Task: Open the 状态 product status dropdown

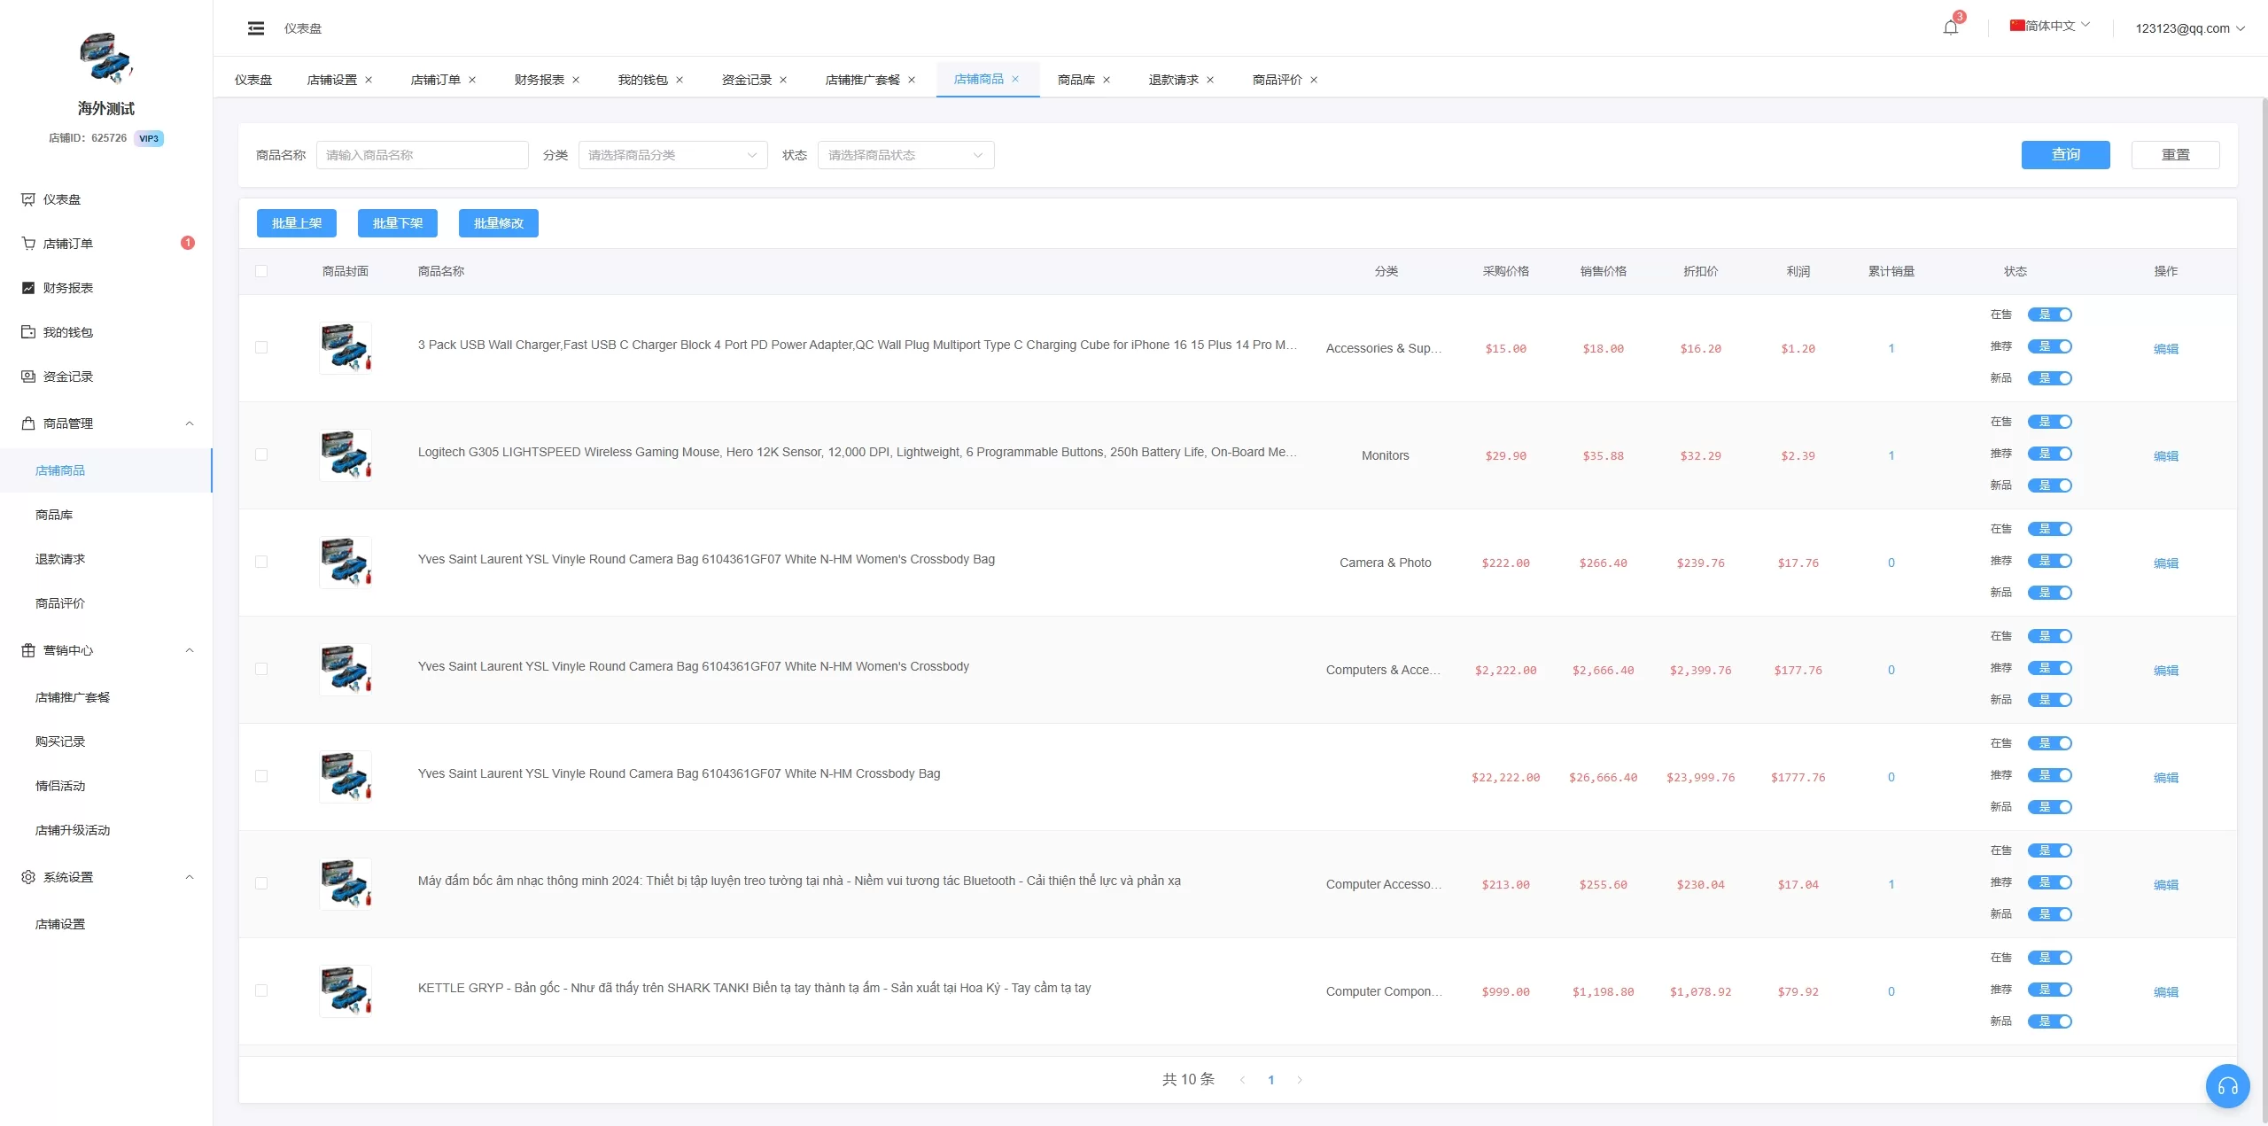Action: (x=905, y=155)
